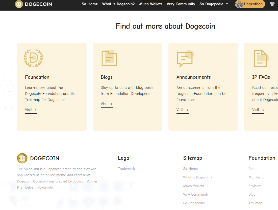
Task: Open Manifesto in the footer Foundation list
Action: pos(256,177)
